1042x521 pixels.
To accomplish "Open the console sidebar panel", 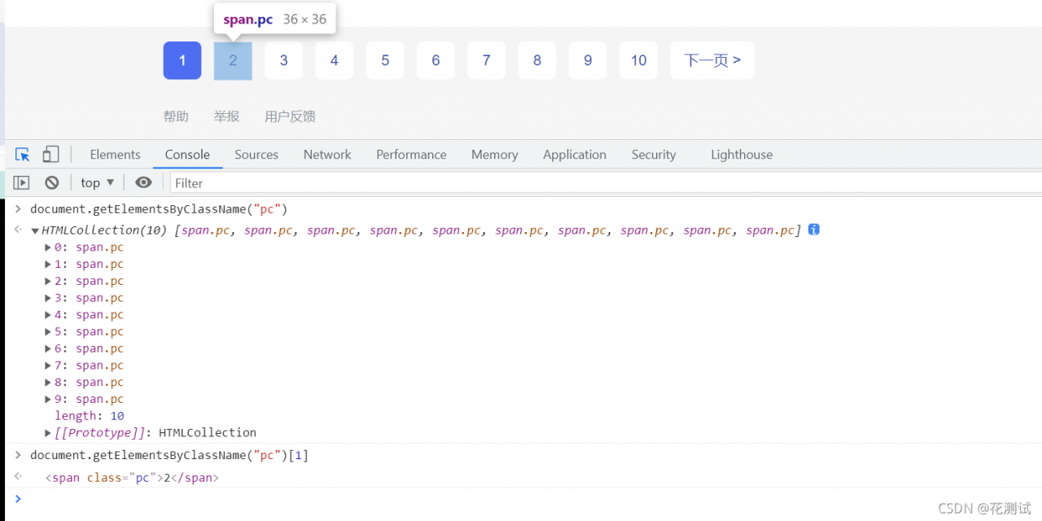I will tap(20, 182).
